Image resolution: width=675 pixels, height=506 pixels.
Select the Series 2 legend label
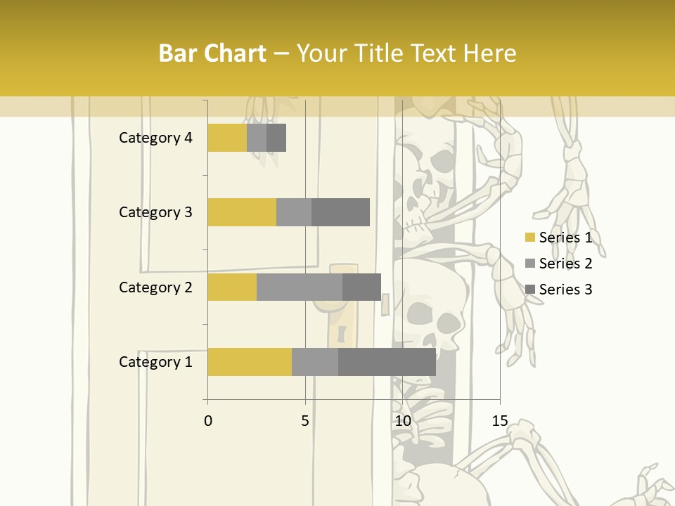coord(565,264)
